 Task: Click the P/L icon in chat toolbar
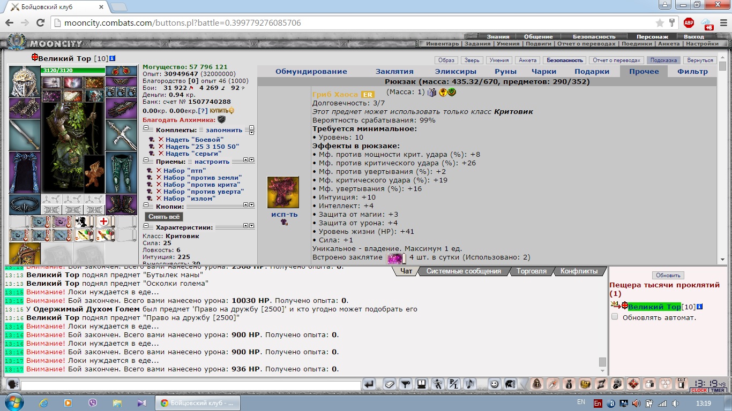pyautogui.click(x=454, y=384)
